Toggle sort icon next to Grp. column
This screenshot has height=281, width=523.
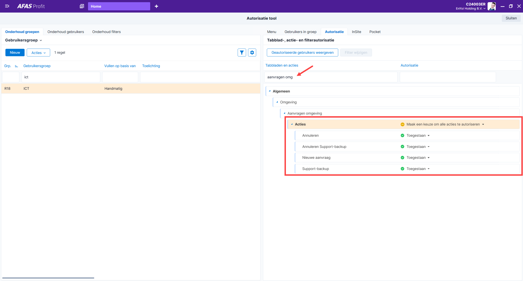pyautogui.click(x=16, y=66)
